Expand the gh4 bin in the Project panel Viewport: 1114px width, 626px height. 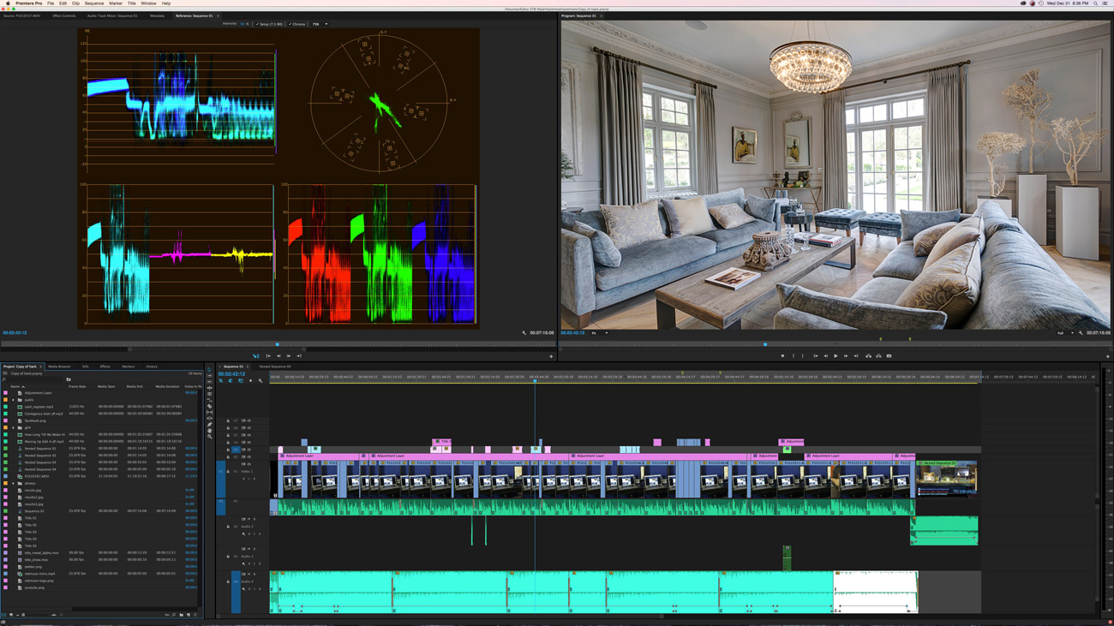coord(14,427)
